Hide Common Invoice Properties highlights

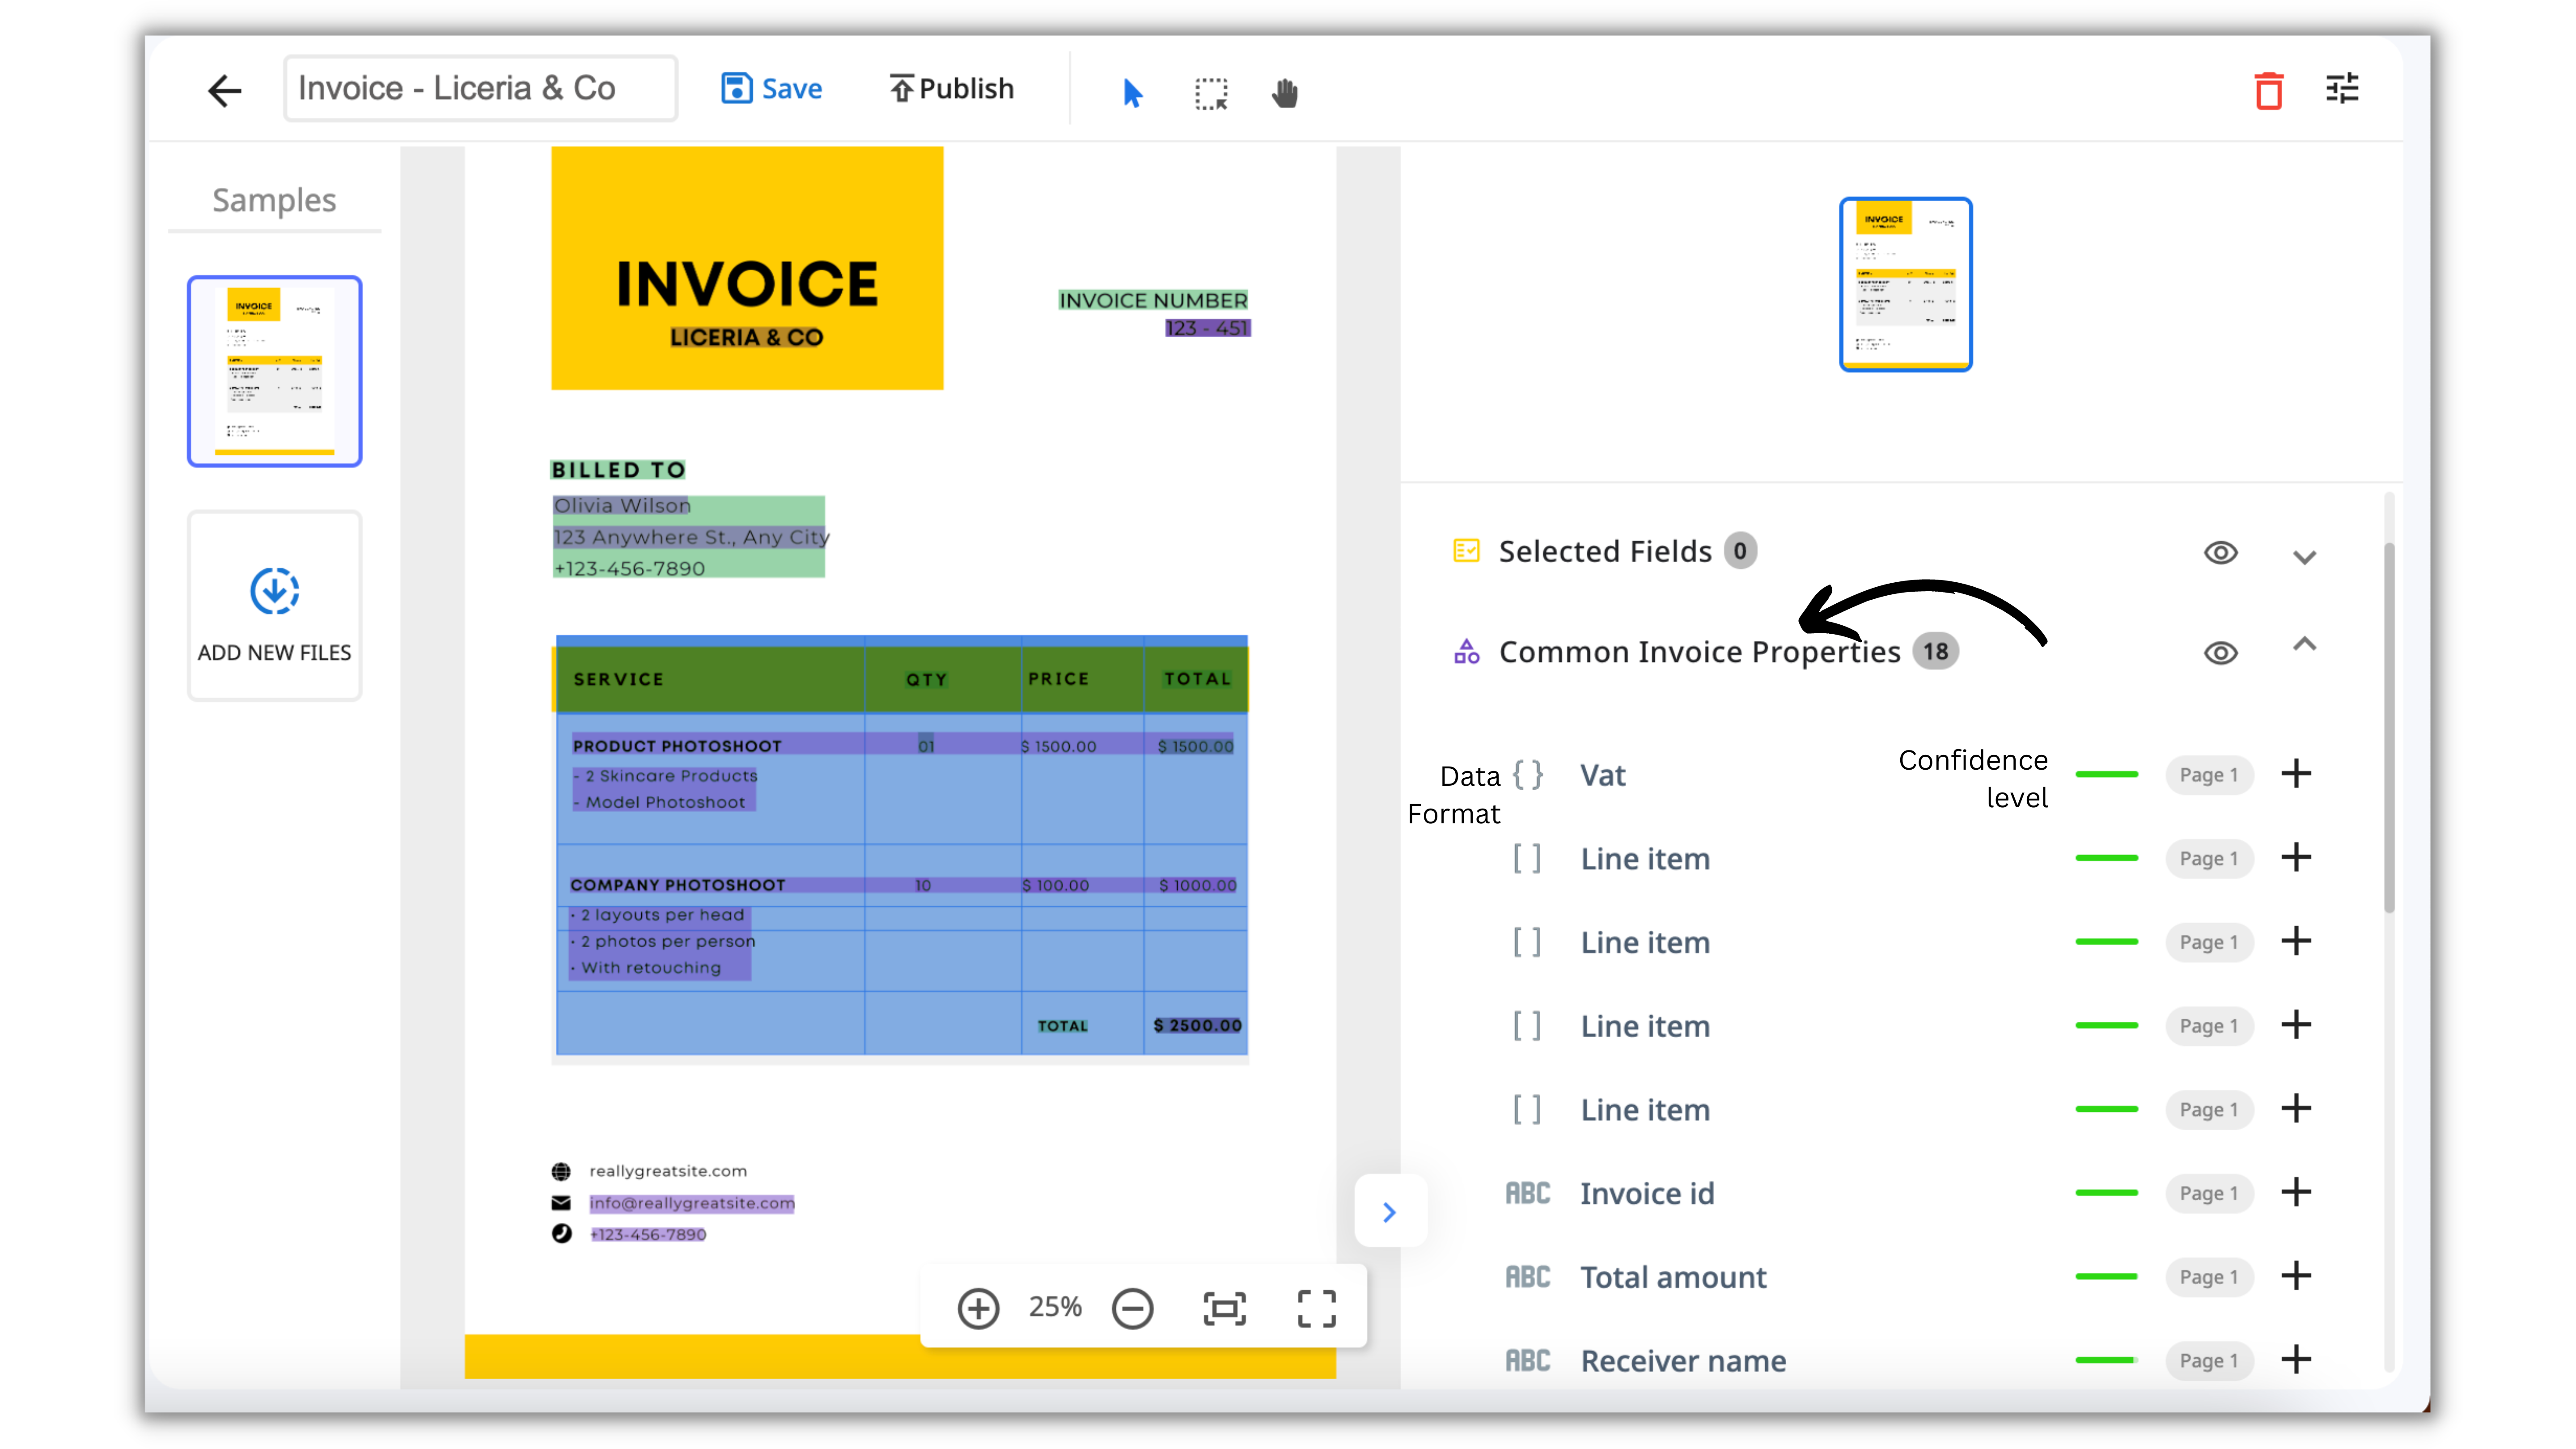click(2220, 653)
